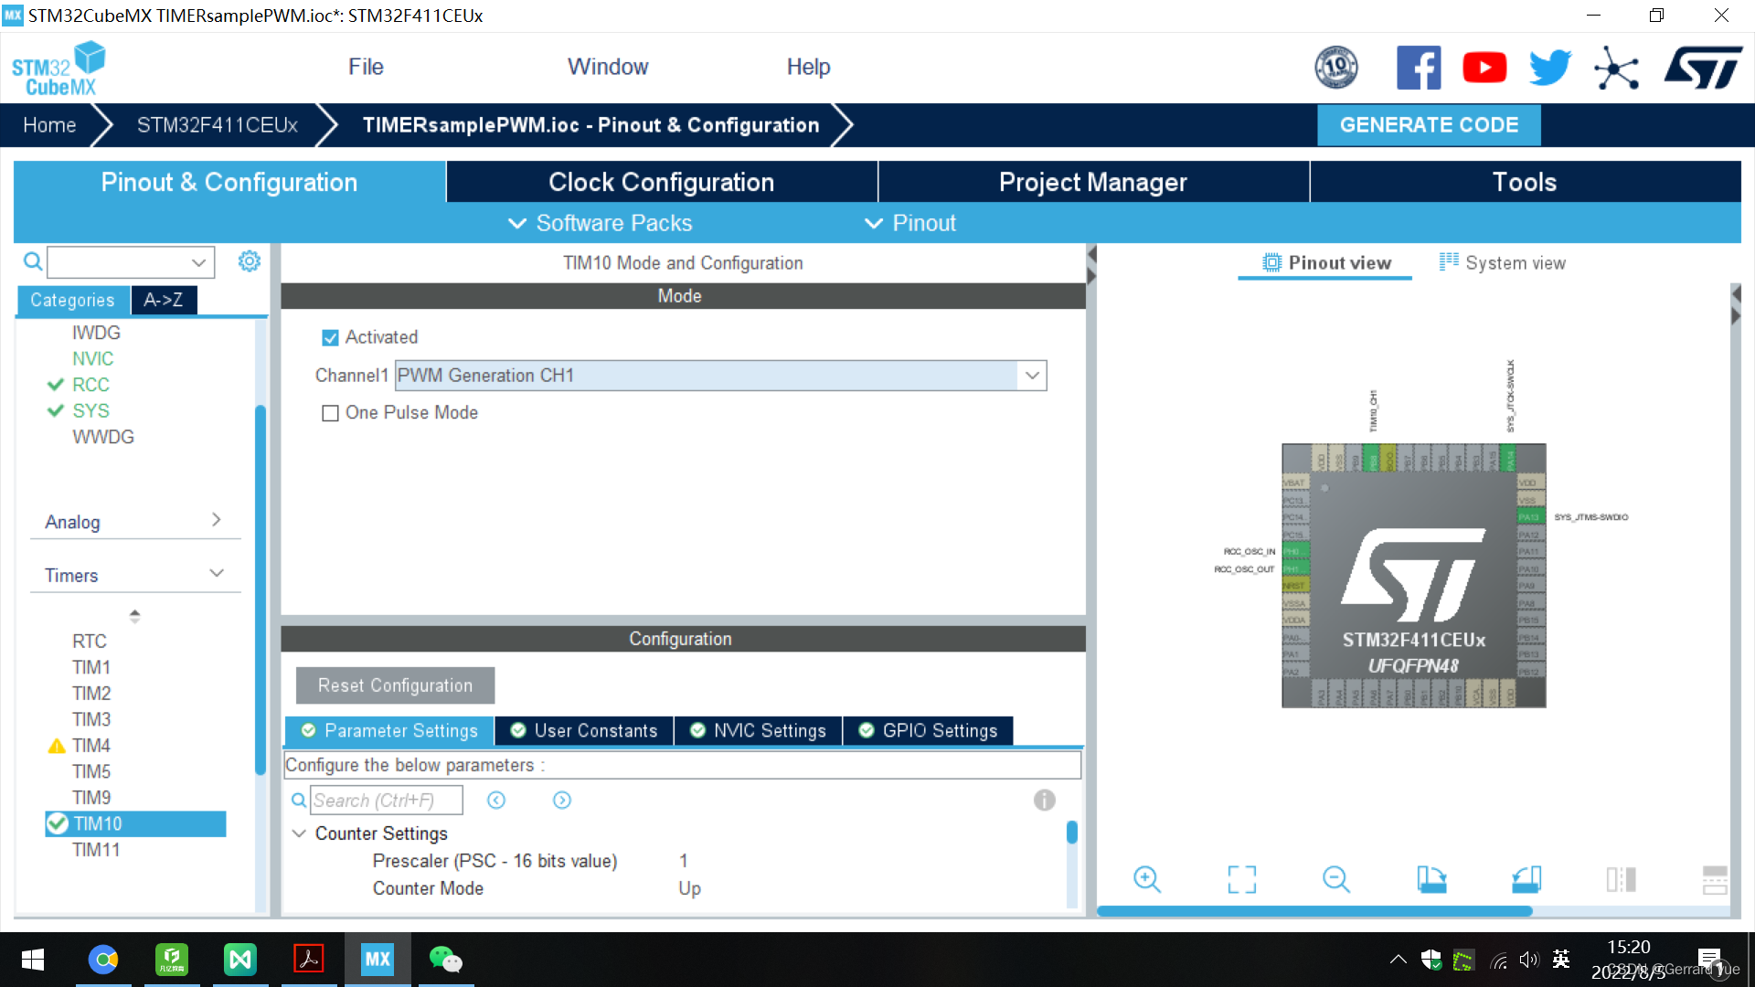Click the STM32F411CEUx breadcrumb
This screenshot has width=1755, height=987.
coord(218,125)
